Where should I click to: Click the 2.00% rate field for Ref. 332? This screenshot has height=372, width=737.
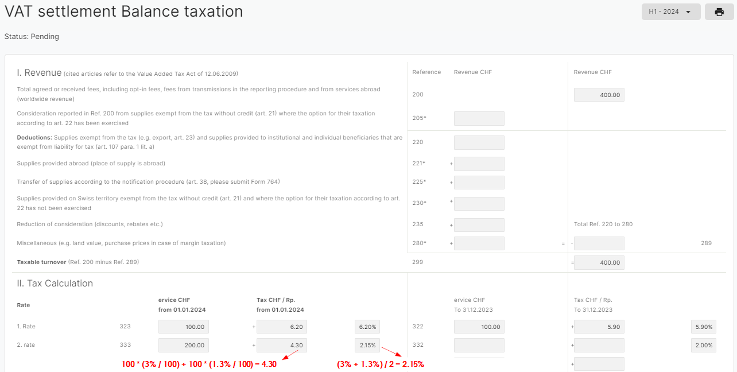point(703,345)
